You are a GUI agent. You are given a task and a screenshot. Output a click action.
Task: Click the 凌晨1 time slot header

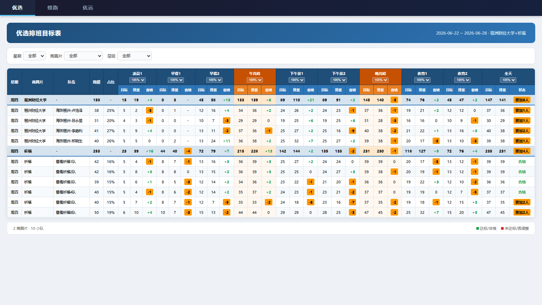[x=137, y=74]
